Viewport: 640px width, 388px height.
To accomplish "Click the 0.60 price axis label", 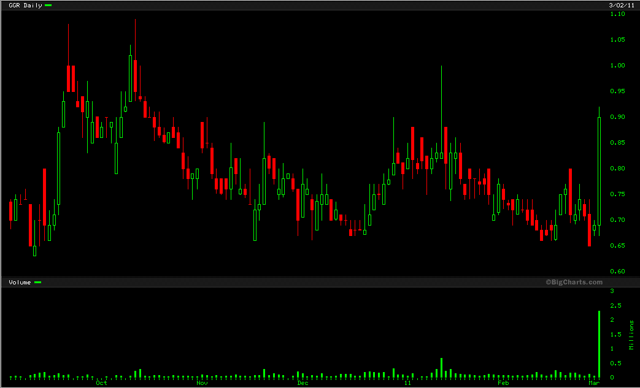I will pos(617,271).
